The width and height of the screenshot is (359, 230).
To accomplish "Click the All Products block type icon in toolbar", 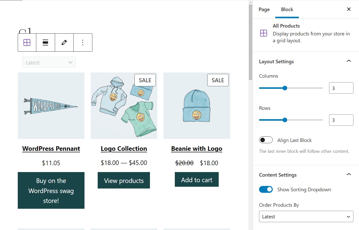I will [x=27, y=43].
